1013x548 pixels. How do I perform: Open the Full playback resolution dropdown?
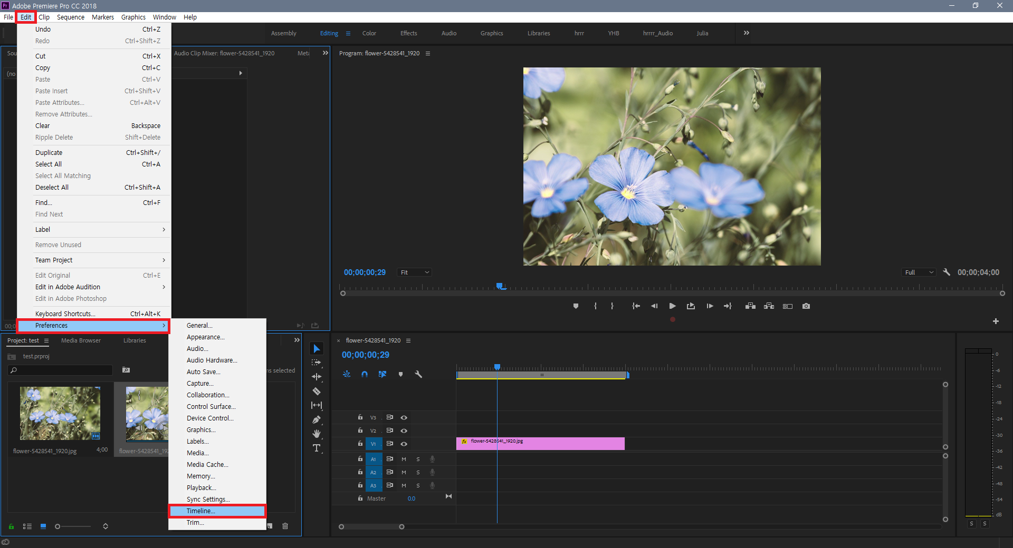tap(919, 272)
